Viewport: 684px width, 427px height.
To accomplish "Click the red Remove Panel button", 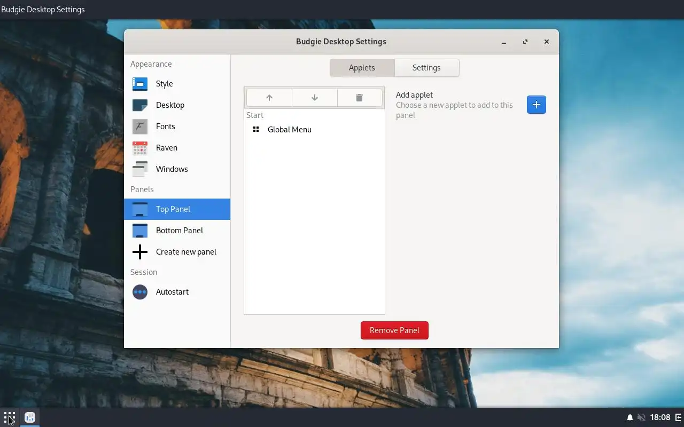I will pos(394,330).
